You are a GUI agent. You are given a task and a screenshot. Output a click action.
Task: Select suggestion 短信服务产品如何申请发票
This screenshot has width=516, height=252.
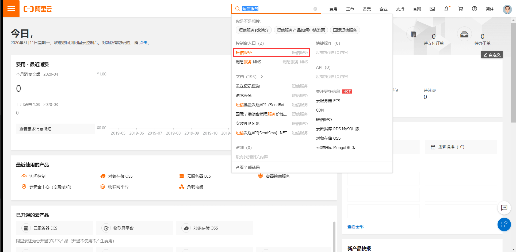(301, 30)
